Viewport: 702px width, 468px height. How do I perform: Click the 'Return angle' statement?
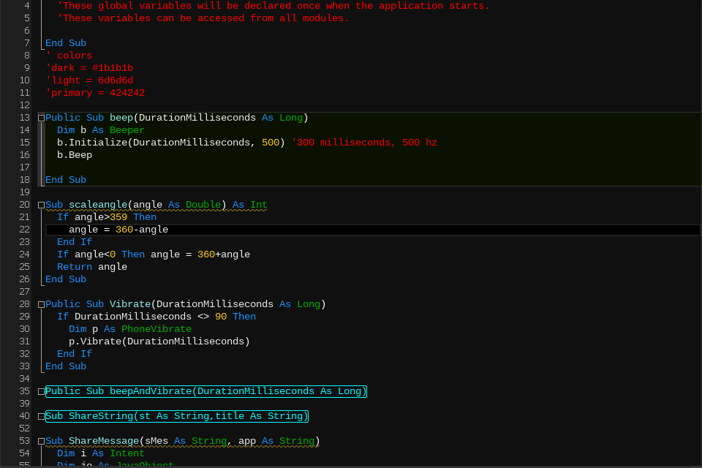click(x=92, y=267)
